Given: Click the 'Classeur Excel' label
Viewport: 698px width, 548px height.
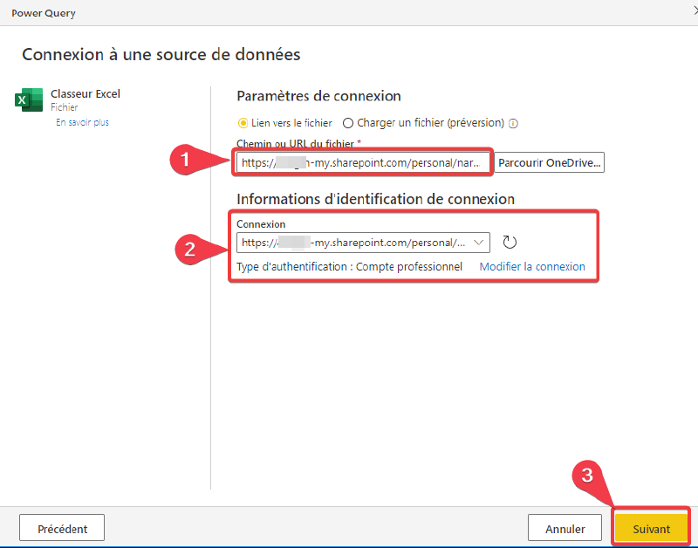Looking at the screenshot, I should coord(86,94).
